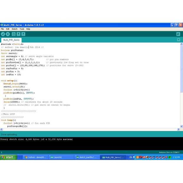The image size is (183, 183).
Task: Click the 'boolean pirStatus;' line
Action: pos(12,50)
